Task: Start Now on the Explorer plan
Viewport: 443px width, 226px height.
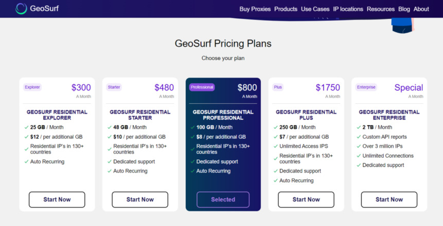Action: click(x=57, y=199)
